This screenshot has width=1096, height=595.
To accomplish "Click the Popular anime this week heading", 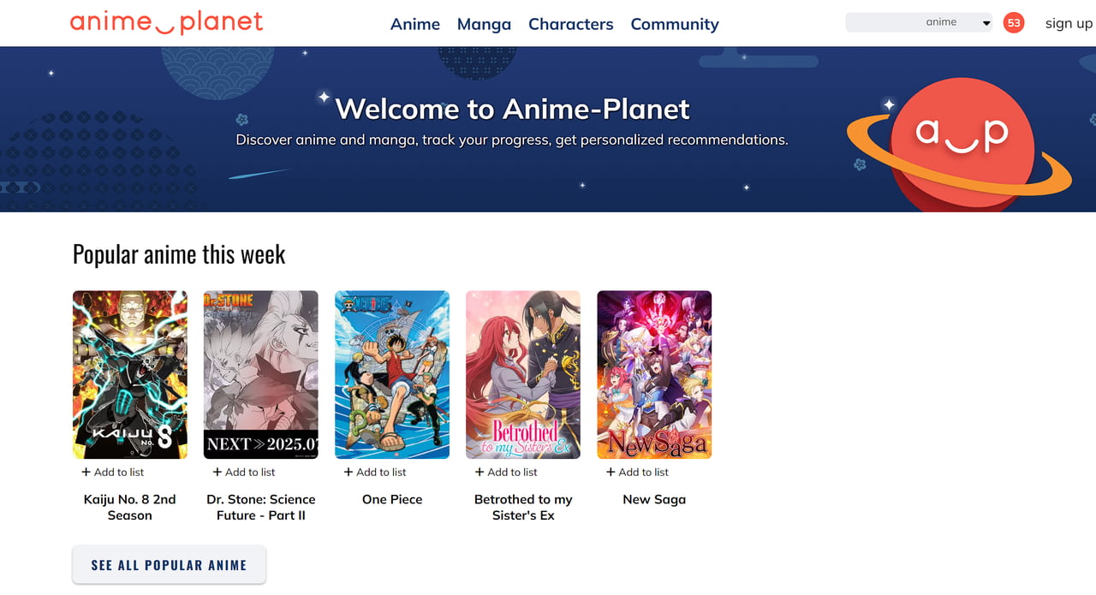I will (179, 254).
